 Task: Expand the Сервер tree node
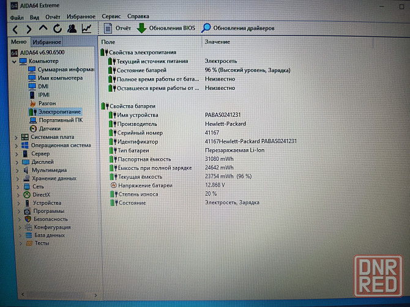point(17,154)
